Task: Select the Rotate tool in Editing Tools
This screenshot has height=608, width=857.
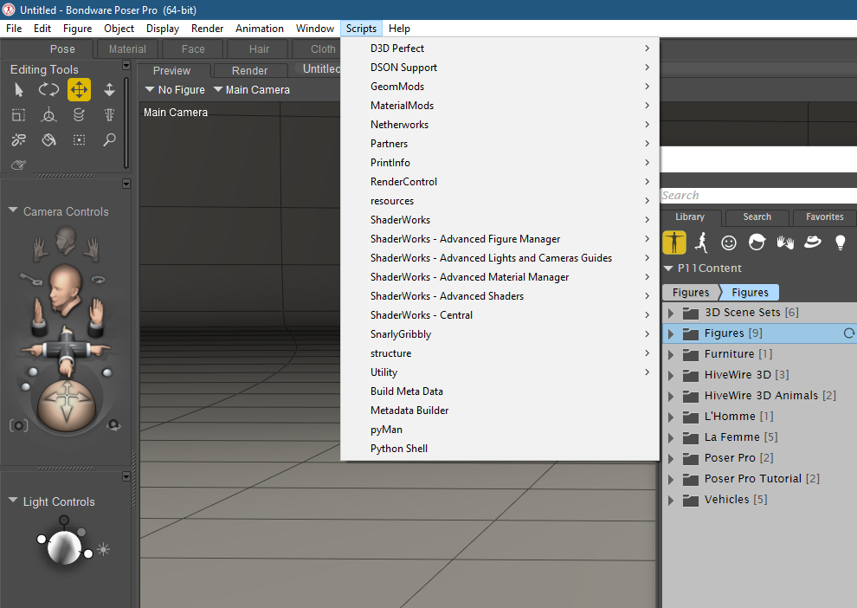Action: [48, 89]
